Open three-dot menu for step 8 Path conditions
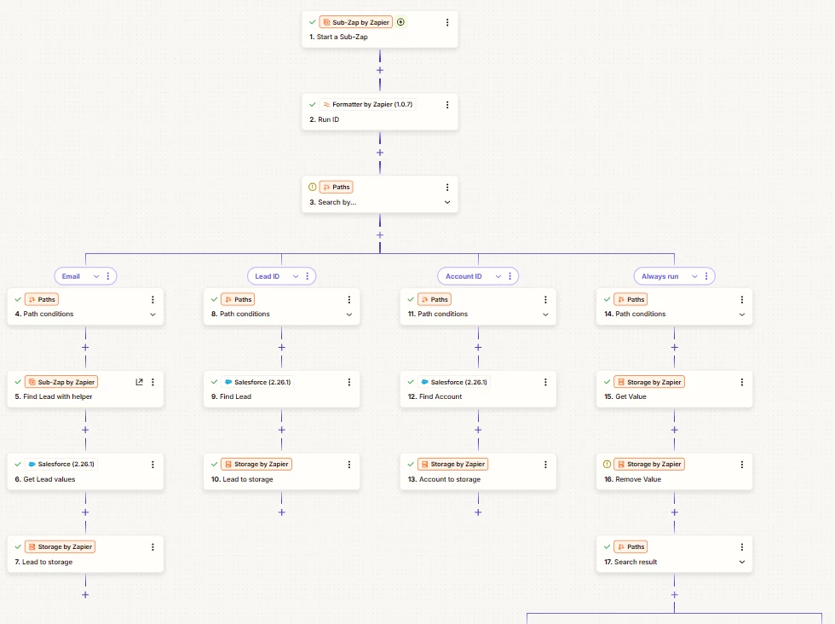This screenshot has width=835, height=624. pyautogui.click(x=349, y=299)
